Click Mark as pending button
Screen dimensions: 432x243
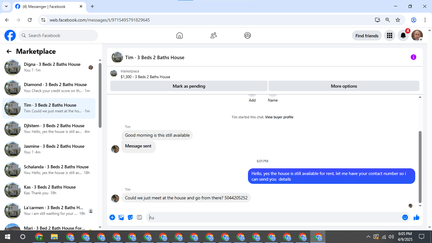189,86
